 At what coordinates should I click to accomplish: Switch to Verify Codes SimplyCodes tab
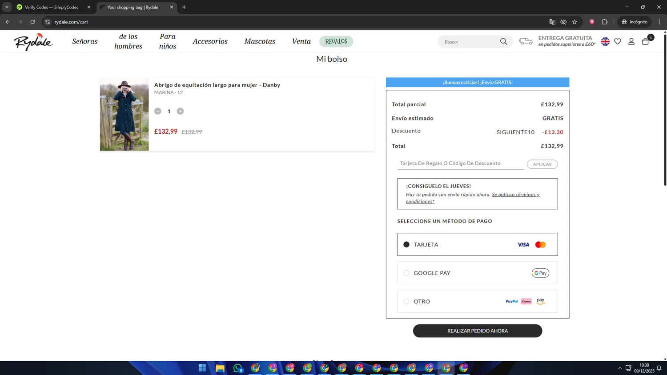52,7
